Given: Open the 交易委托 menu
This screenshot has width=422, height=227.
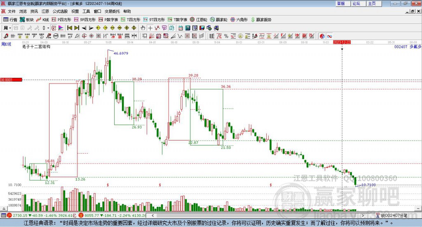Looking at the screenshot, I should click(112, 11).
